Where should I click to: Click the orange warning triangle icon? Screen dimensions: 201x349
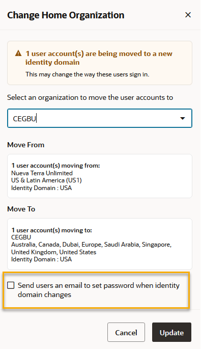[x=18, y=53]
